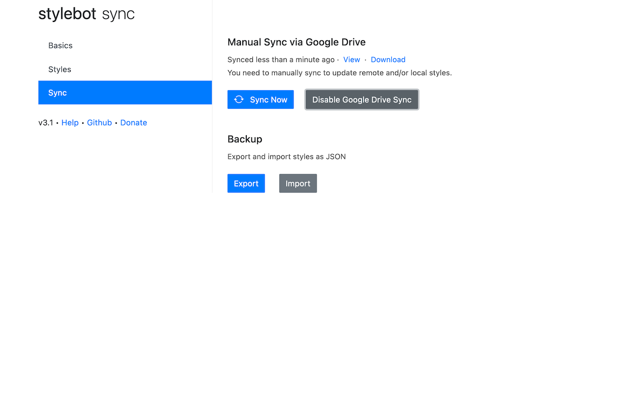Open the Help link
This screenshot has width=637, height=398.
[70, 123]
